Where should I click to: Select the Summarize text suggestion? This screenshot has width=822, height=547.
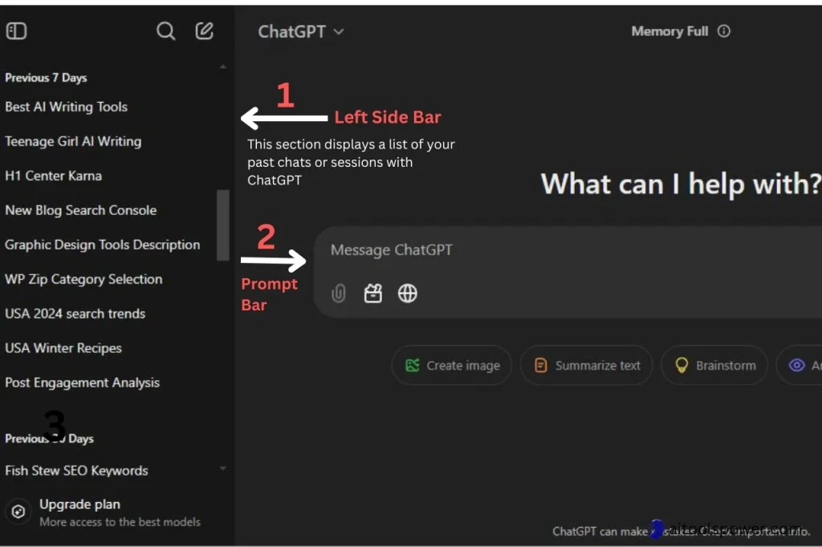point(587,366)
